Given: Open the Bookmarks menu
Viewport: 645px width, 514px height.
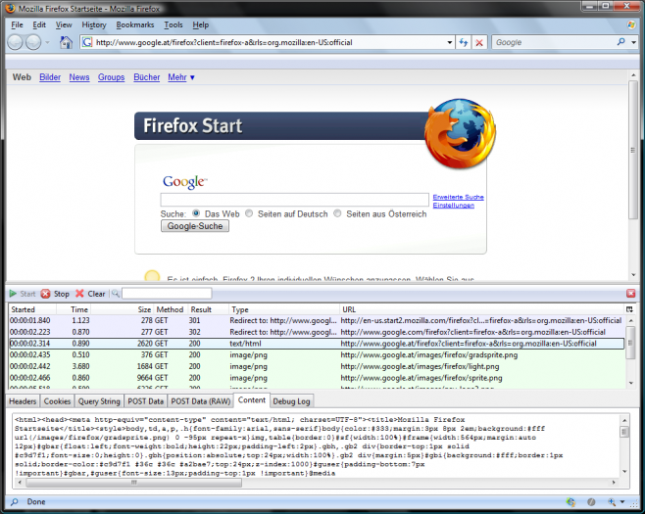Looking at the screenshot, I should coord(135,24).
